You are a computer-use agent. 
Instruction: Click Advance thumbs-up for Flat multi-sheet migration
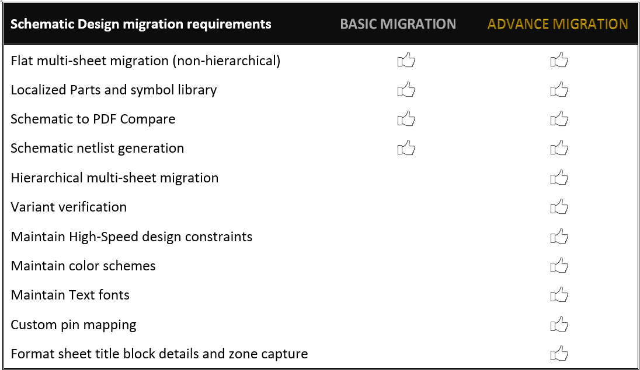[x=559, y=60]
